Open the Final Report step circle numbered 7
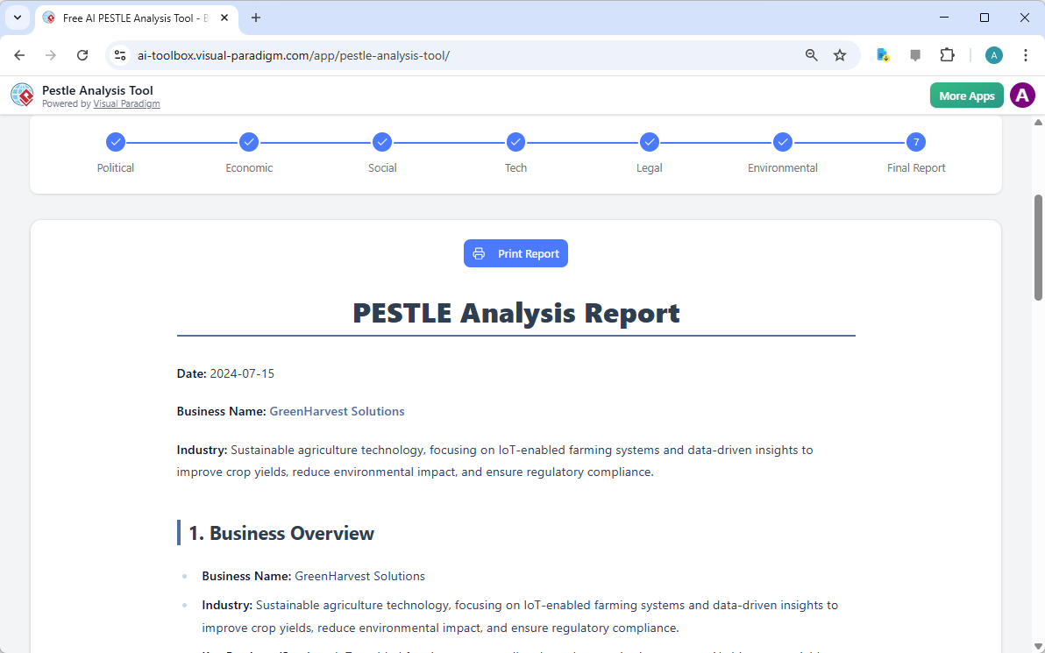This screenshot has width=1045, height=653. pyautogui.click(x=915, y=141)
